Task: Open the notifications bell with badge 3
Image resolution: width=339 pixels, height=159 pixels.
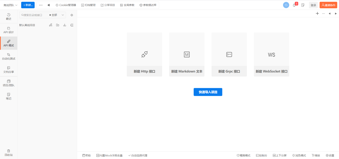Action: pos(295,5)
